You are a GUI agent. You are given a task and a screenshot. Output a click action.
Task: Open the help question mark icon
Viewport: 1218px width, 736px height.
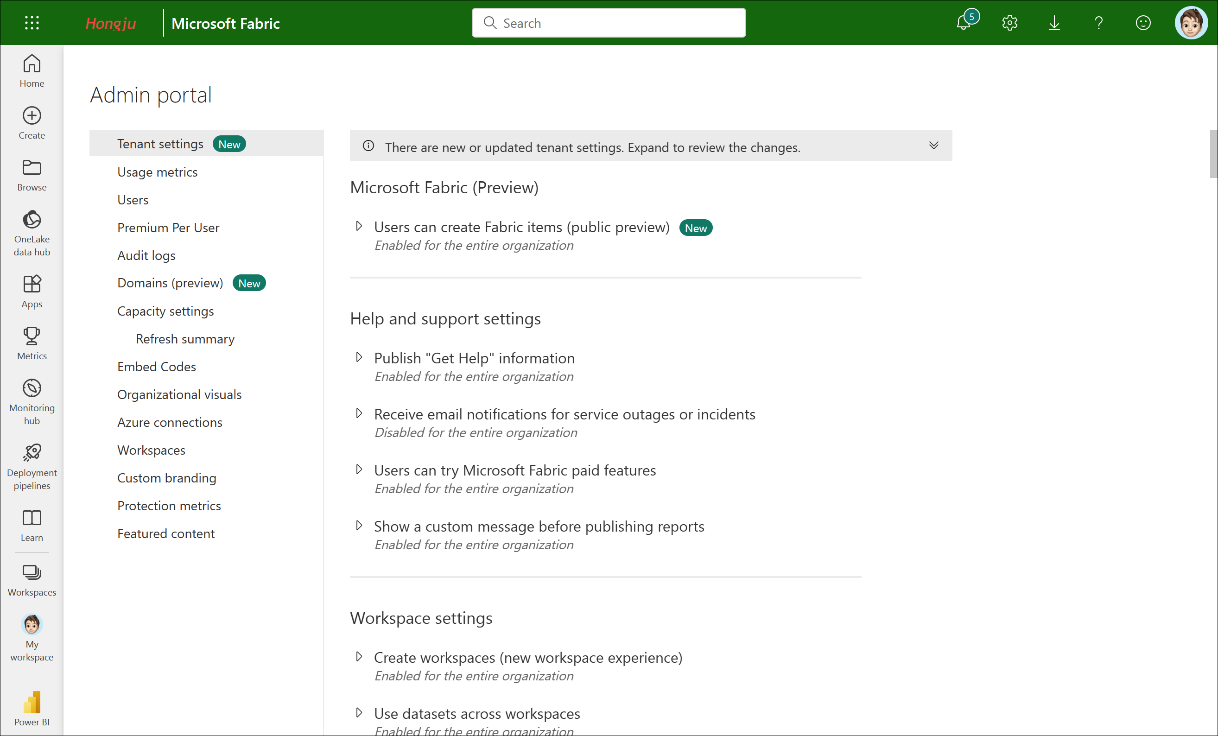[x=1098, y=23]
